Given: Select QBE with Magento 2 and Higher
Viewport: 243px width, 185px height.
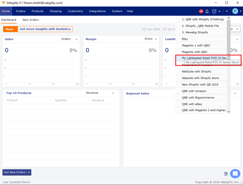Looking at the screenshot, I should coord(201,110).
